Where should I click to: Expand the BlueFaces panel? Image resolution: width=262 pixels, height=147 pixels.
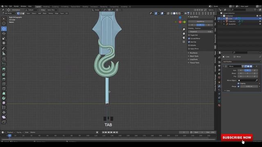click(193, 53)
